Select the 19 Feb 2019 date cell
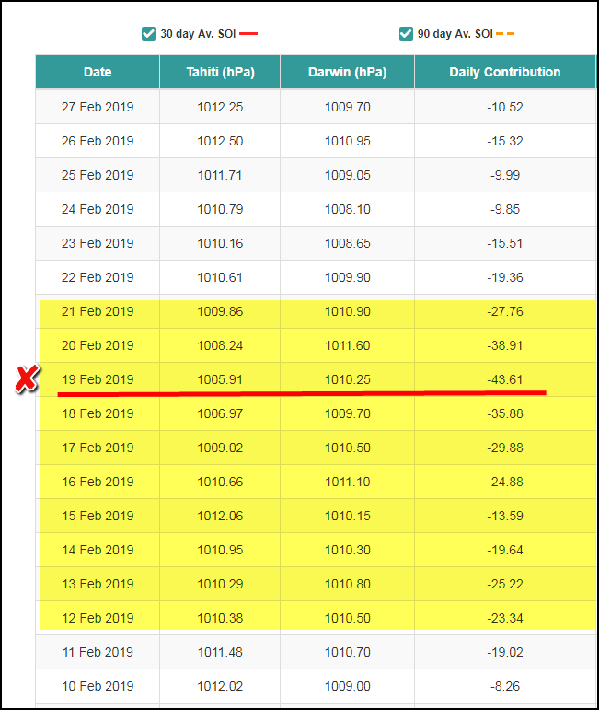This screenshot has width=599, height=710. coord(98,379)
